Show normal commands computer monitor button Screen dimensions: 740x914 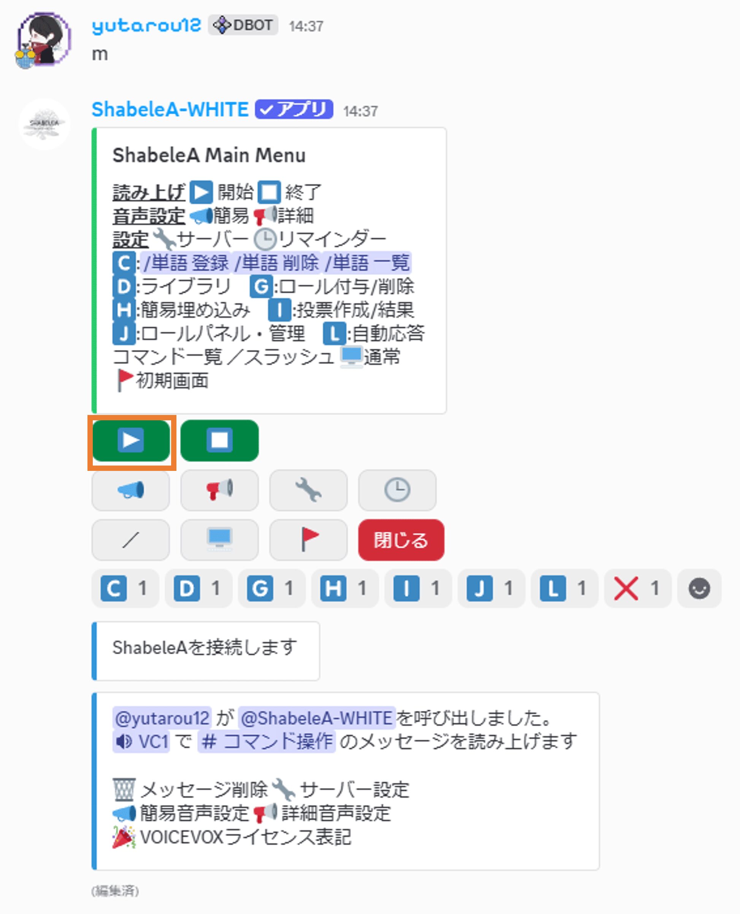click(x=219, y=540)
